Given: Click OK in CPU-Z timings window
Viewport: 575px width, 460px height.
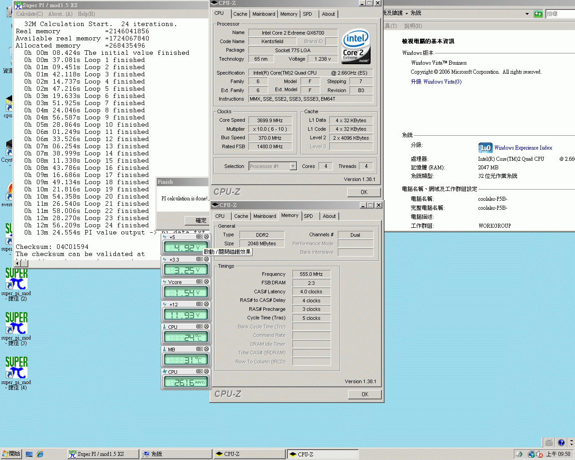Looking at the screenshot, I should click(365, 394).
